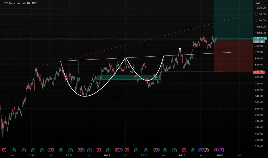Click the red stop-loss zone of the long position
This screenshot has width=268, height=158.
pos(233,56)
